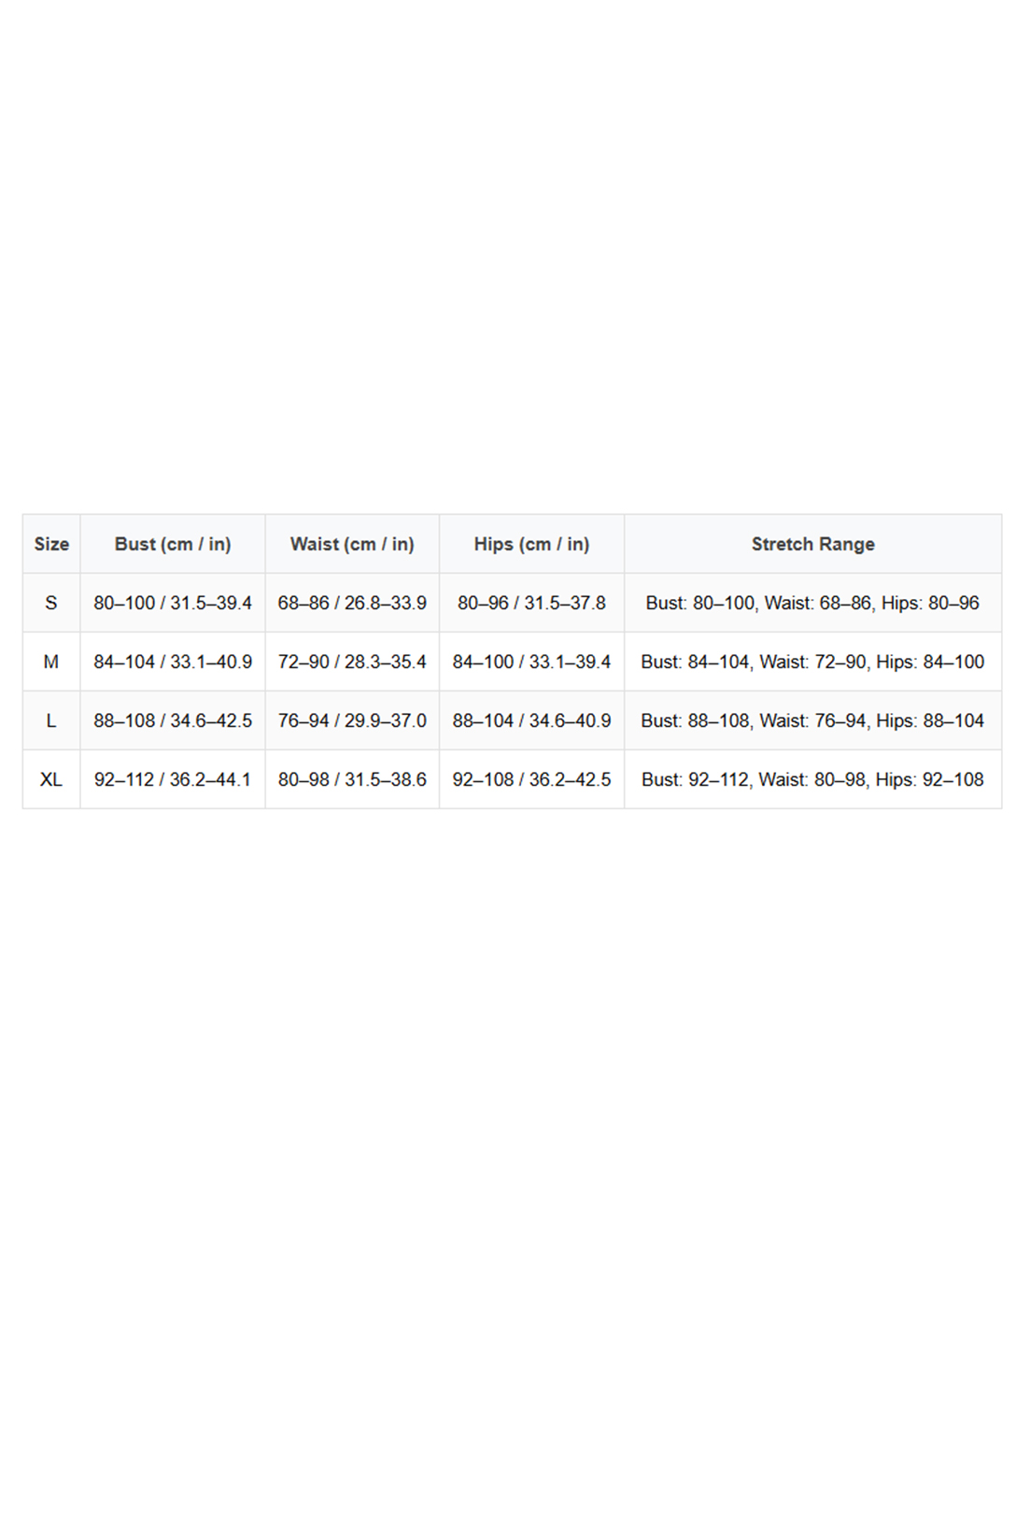The height and width of the screenshot is (1525, 1016).
Task: Select hips cell reading 88–104 / 34.6–40.9
Action: 531,720
